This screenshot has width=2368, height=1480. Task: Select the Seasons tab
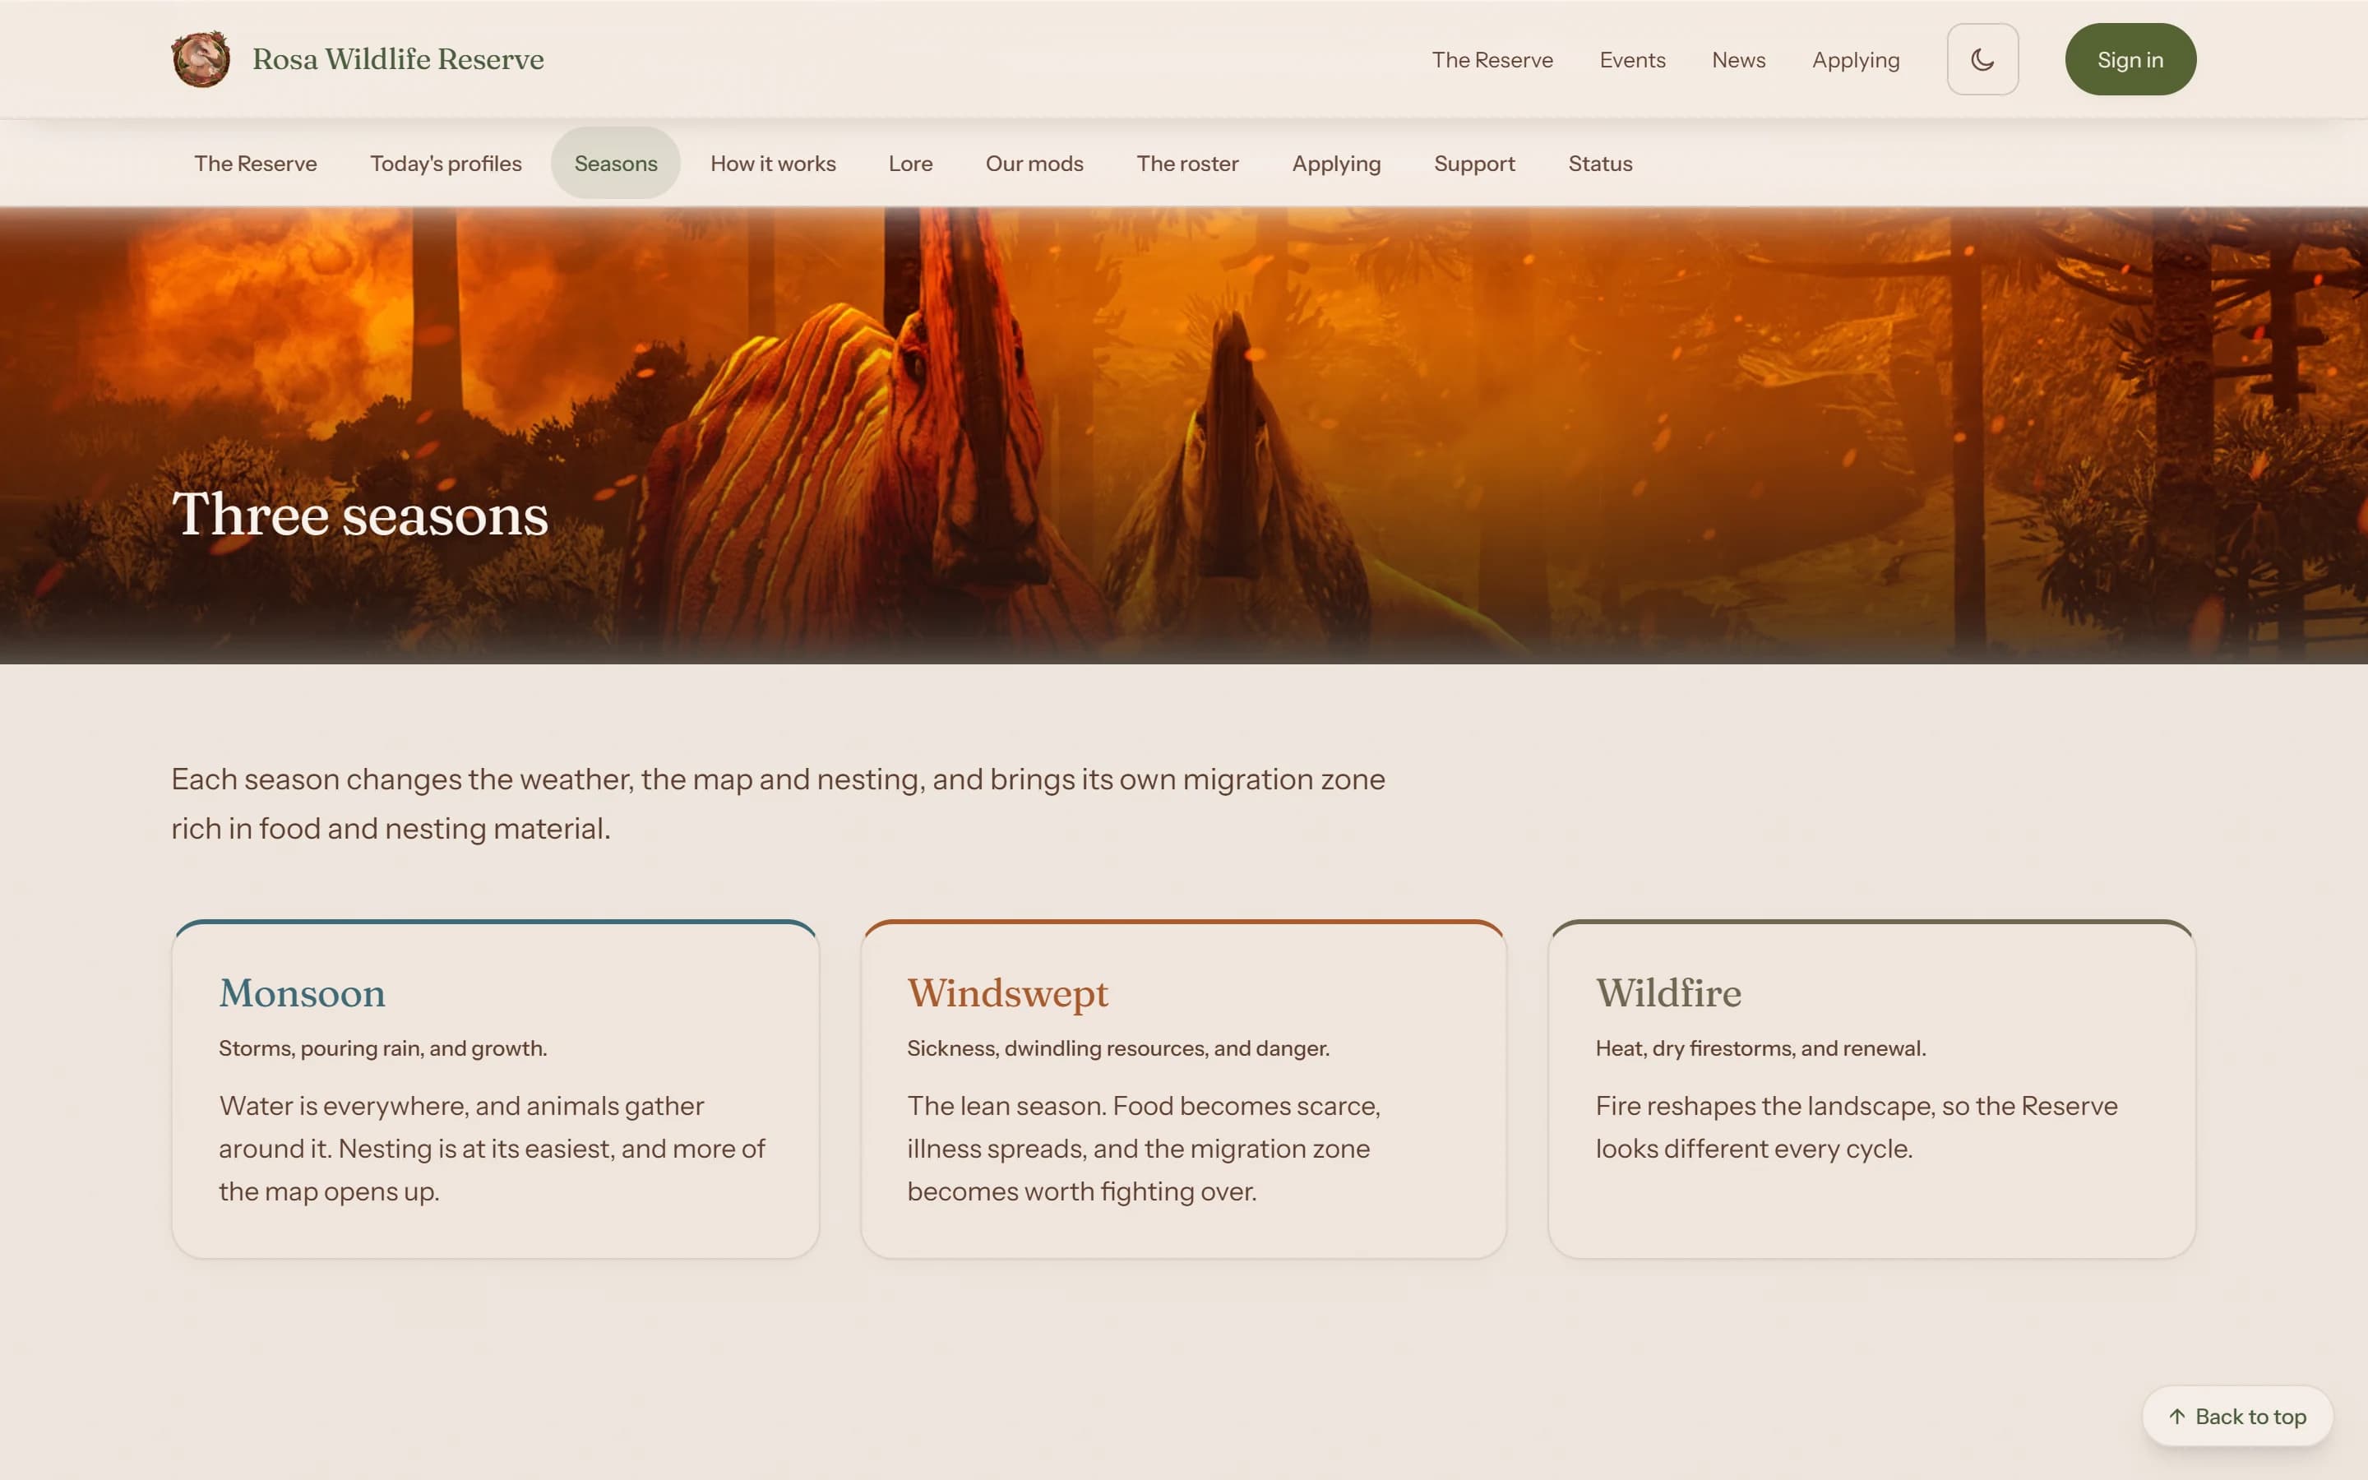tap(616, 164)
